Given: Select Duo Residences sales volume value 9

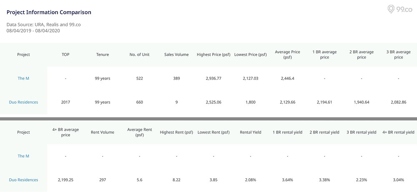Looking at the screenshot, I should (x=176, y=102).
